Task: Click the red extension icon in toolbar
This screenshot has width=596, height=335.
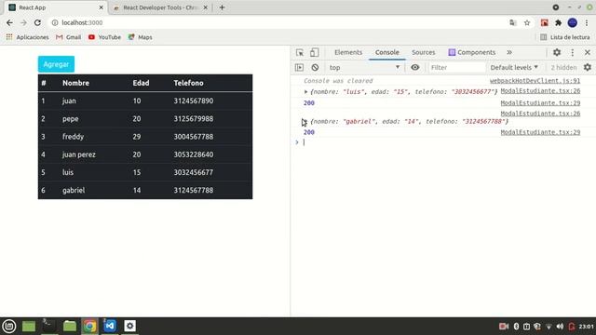Action: pos(544,22)
